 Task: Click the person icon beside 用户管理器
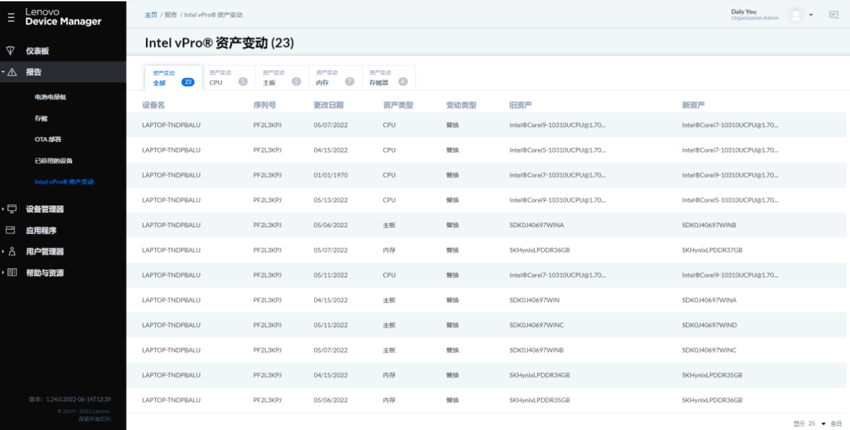click(12, 251)
